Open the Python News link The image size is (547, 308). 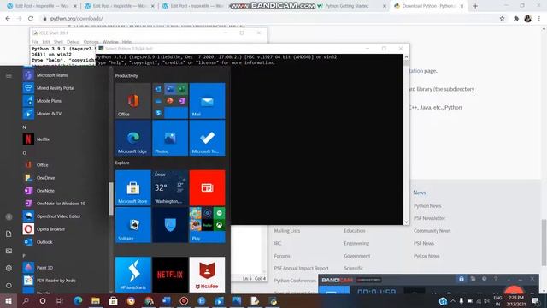click(427, 205)
